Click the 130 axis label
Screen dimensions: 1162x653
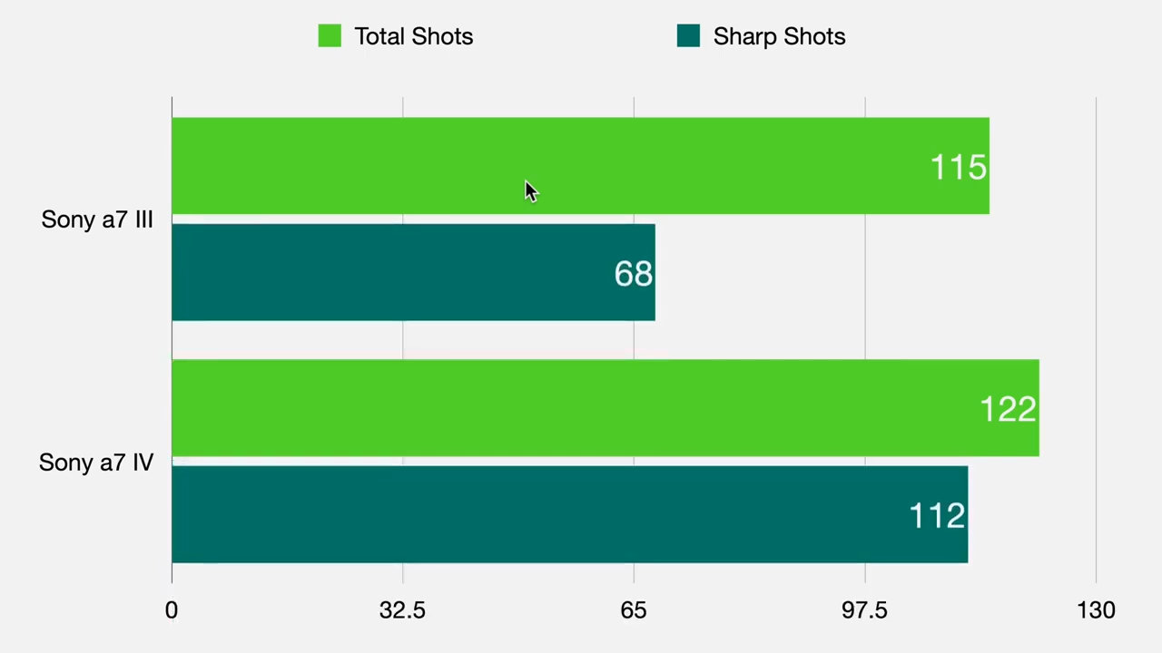coord(1096,610)
